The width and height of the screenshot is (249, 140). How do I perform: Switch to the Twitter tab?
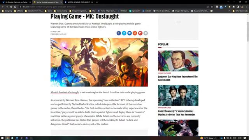(x=16, y=2)
